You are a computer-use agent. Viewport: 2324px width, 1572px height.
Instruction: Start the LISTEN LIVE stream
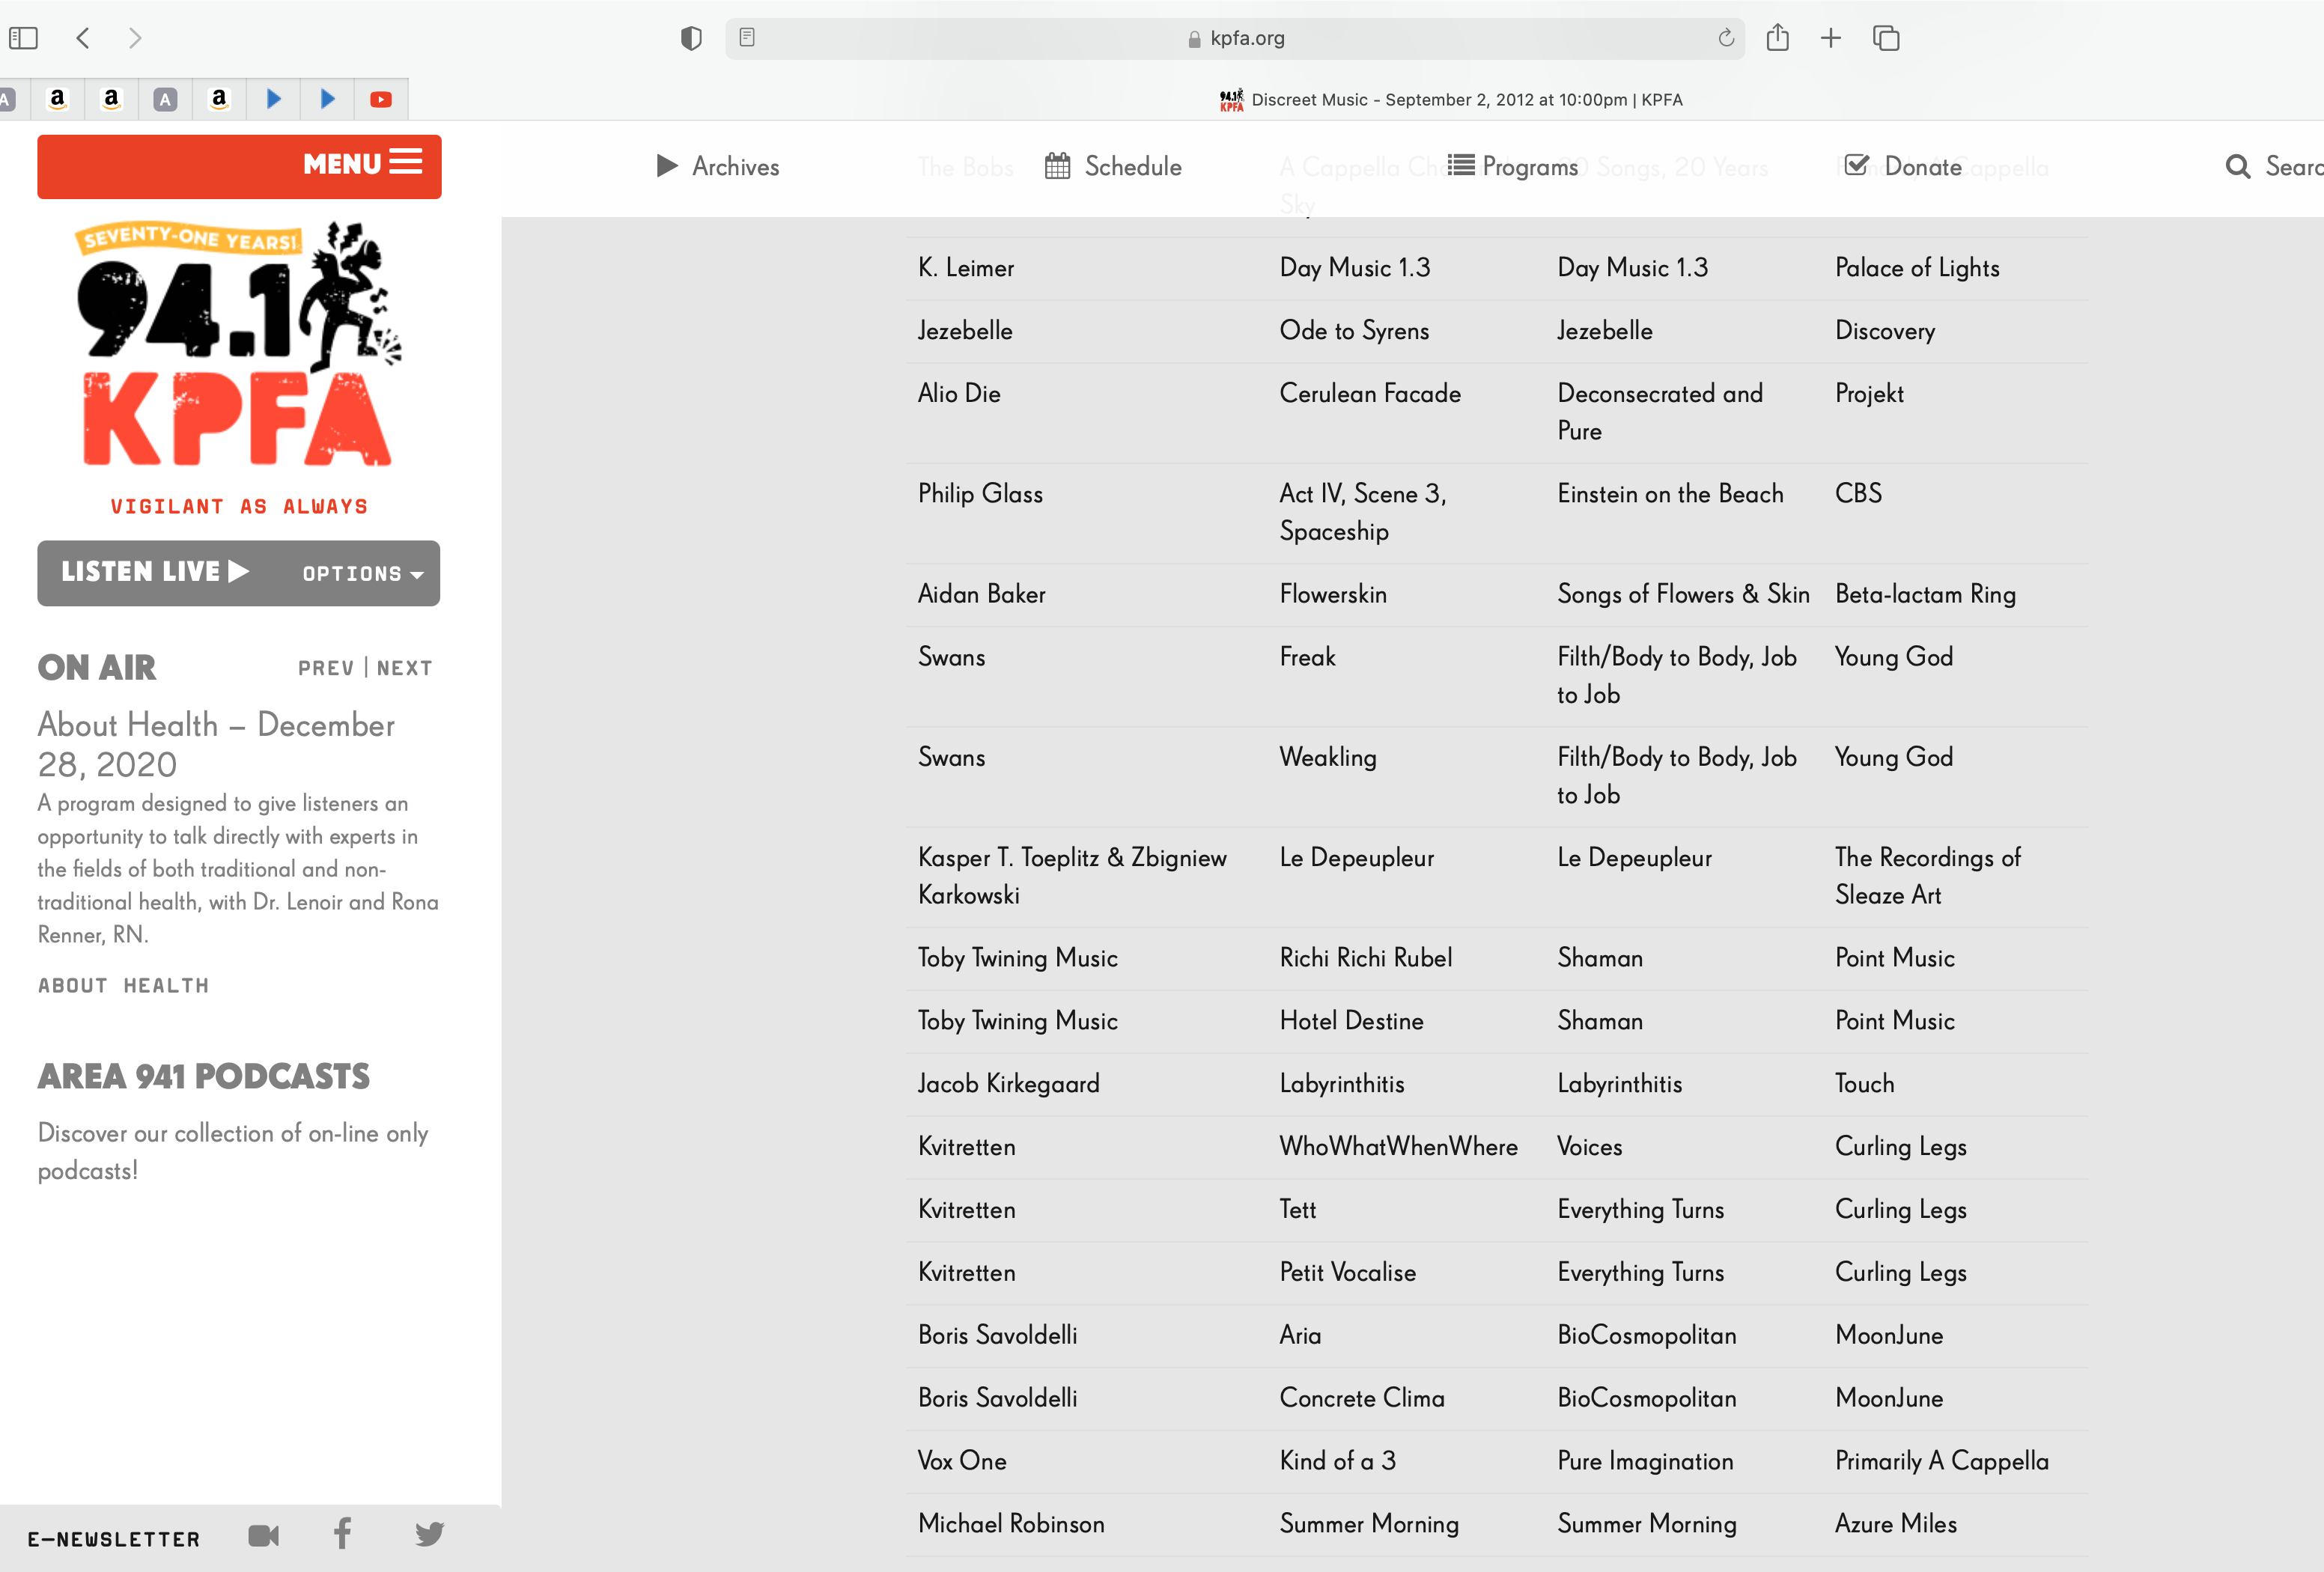(x=155, y=572)
